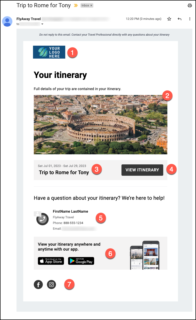The height and width of the screenshot is (320, 196).
Task: Open the Instagram social icon
Action: (x=51, y=285)
